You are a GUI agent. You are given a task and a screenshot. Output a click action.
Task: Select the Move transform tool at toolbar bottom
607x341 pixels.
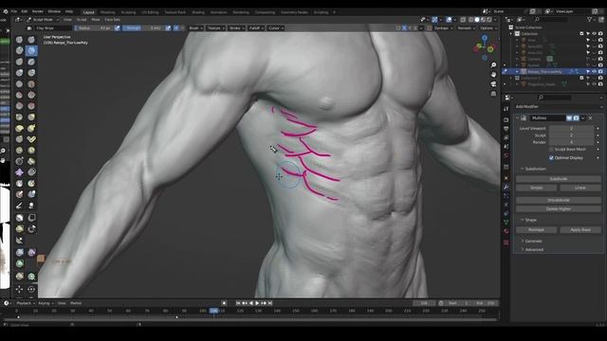pos(19,289)
